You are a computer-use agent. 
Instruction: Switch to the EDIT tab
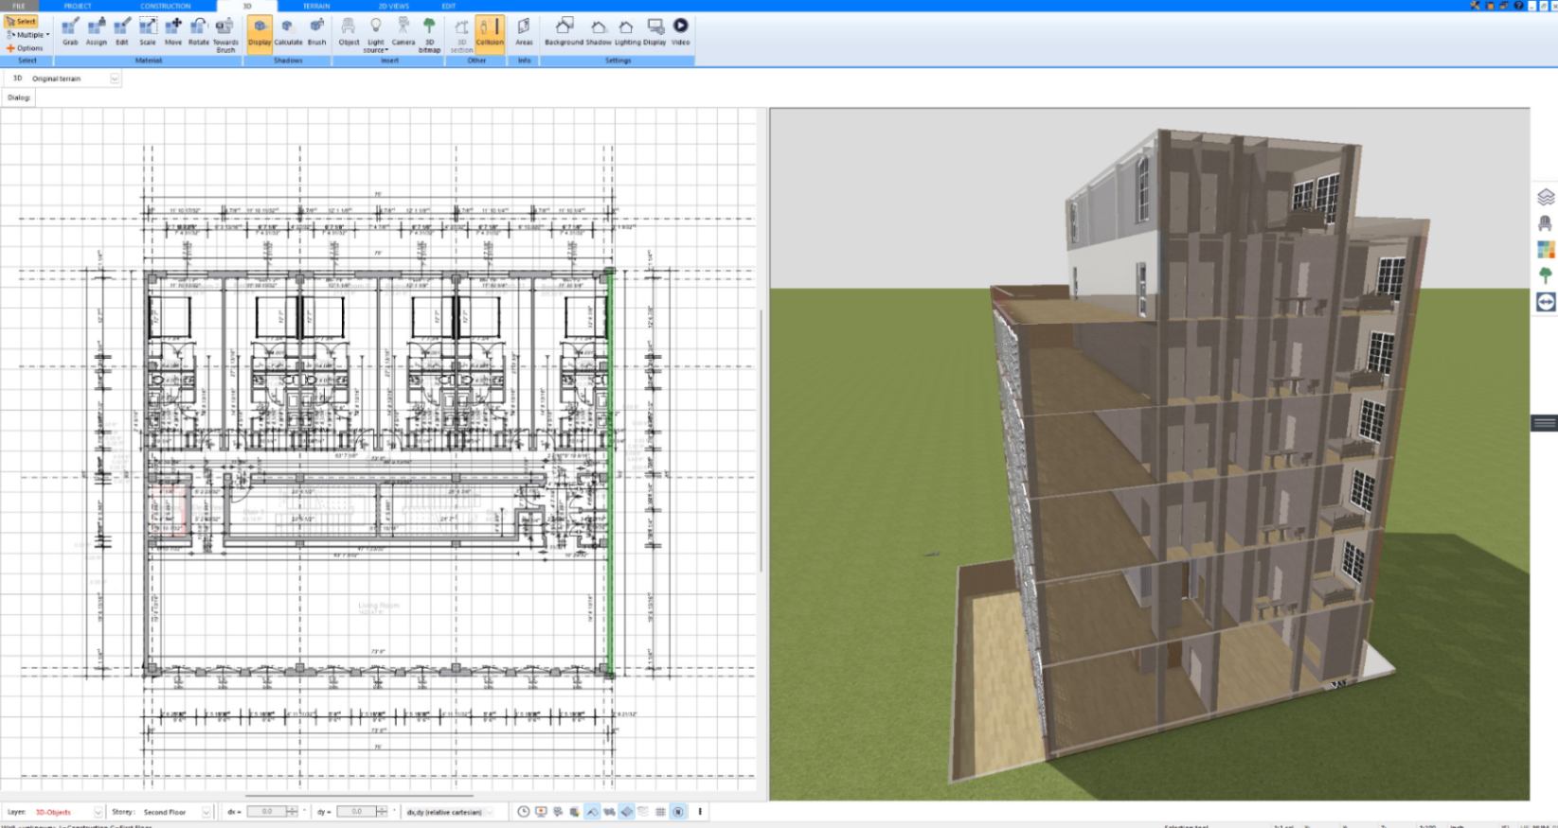pyautogui.click(x=449, y=6)
